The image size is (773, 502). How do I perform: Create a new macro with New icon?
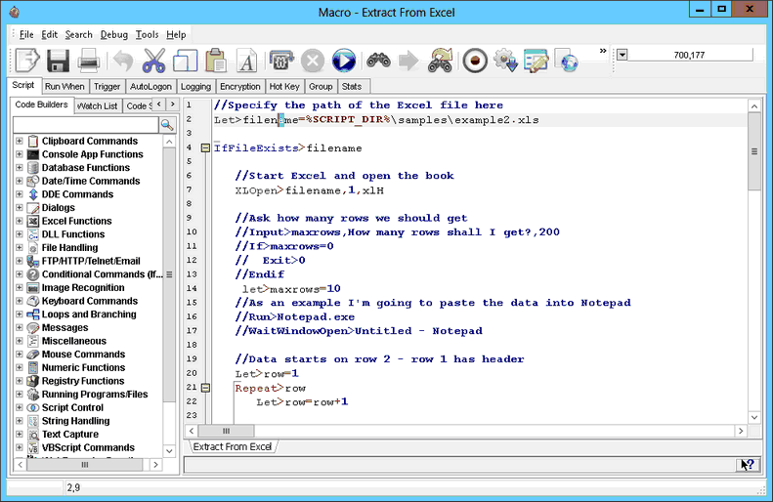(27, 62)
